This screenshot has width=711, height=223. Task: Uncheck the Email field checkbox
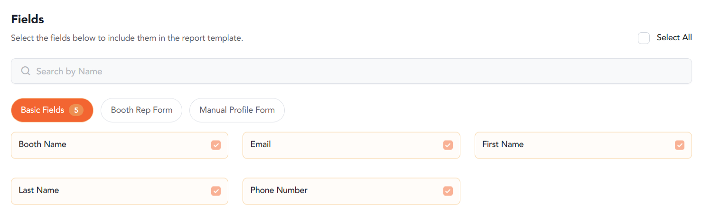coord(448,145)
